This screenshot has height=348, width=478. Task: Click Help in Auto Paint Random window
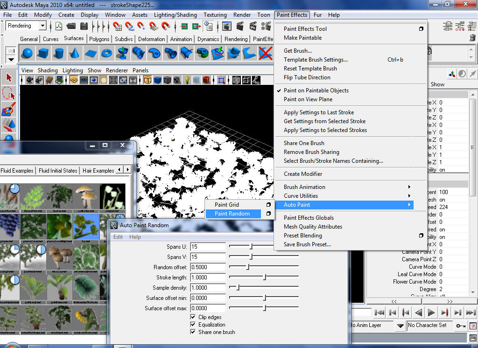(x=135, y=237)
